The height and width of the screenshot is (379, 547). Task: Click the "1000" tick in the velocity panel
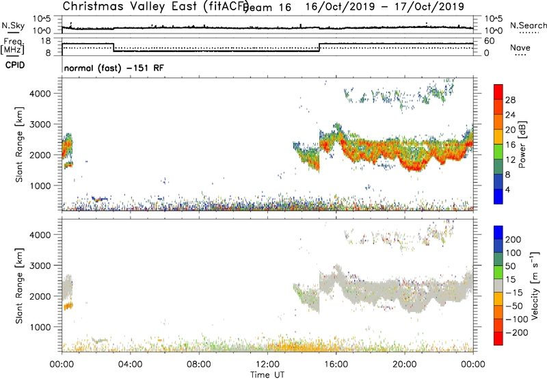[40, 327]
